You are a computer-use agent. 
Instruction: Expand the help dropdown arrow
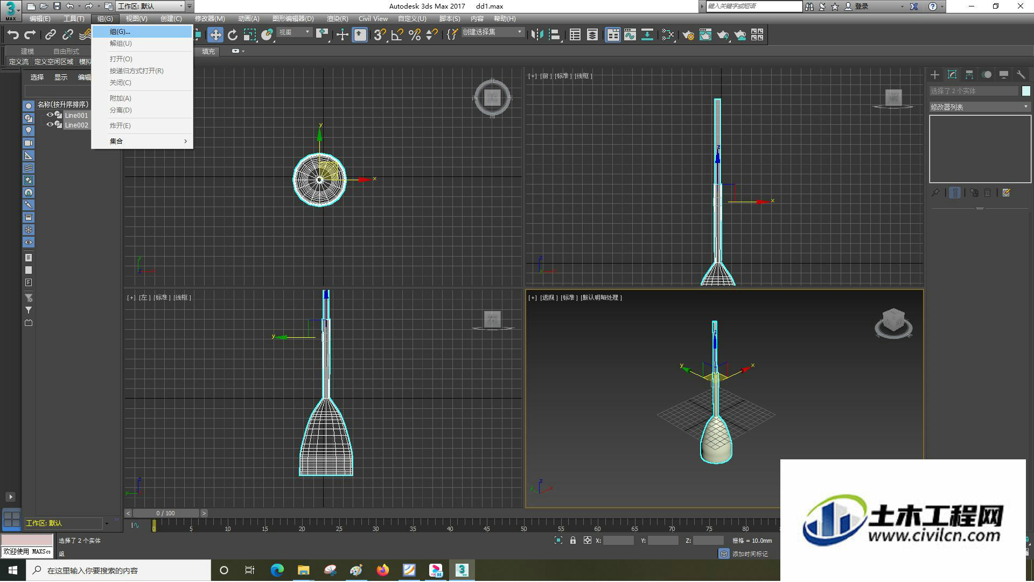pos(942,6)
